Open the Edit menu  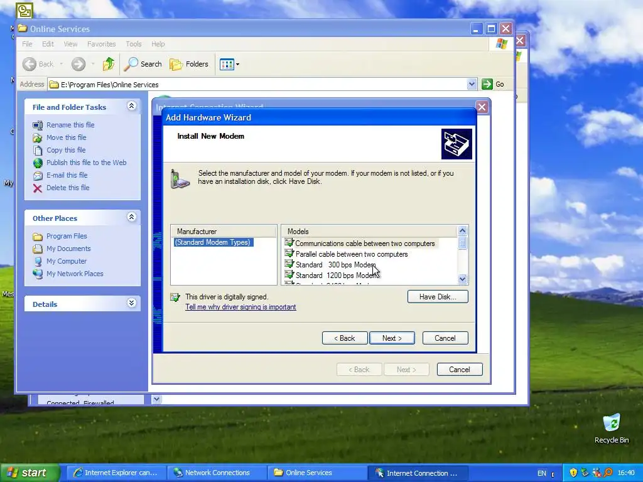click(x=48, y=44)
